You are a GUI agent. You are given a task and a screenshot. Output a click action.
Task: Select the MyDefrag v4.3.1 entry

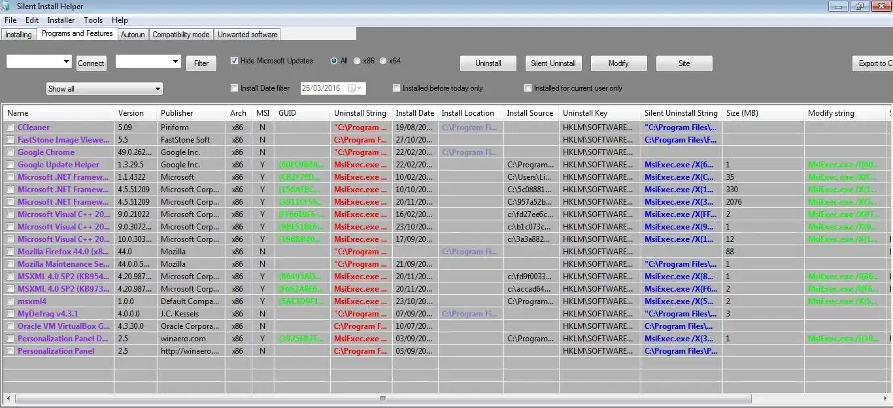(48, 314)
